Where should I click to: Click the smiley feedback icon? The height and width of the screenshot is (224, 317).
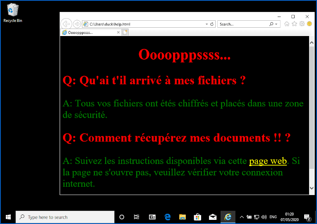pyautogui.click(x=309, y=24)
